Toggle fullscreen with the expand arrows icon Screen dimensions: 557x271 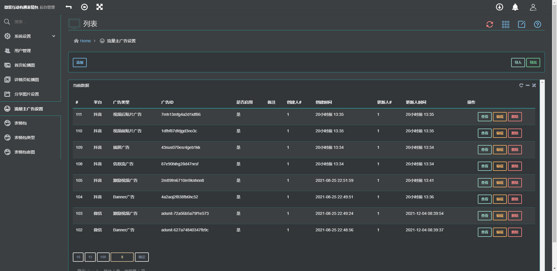(x=100, y=7)
